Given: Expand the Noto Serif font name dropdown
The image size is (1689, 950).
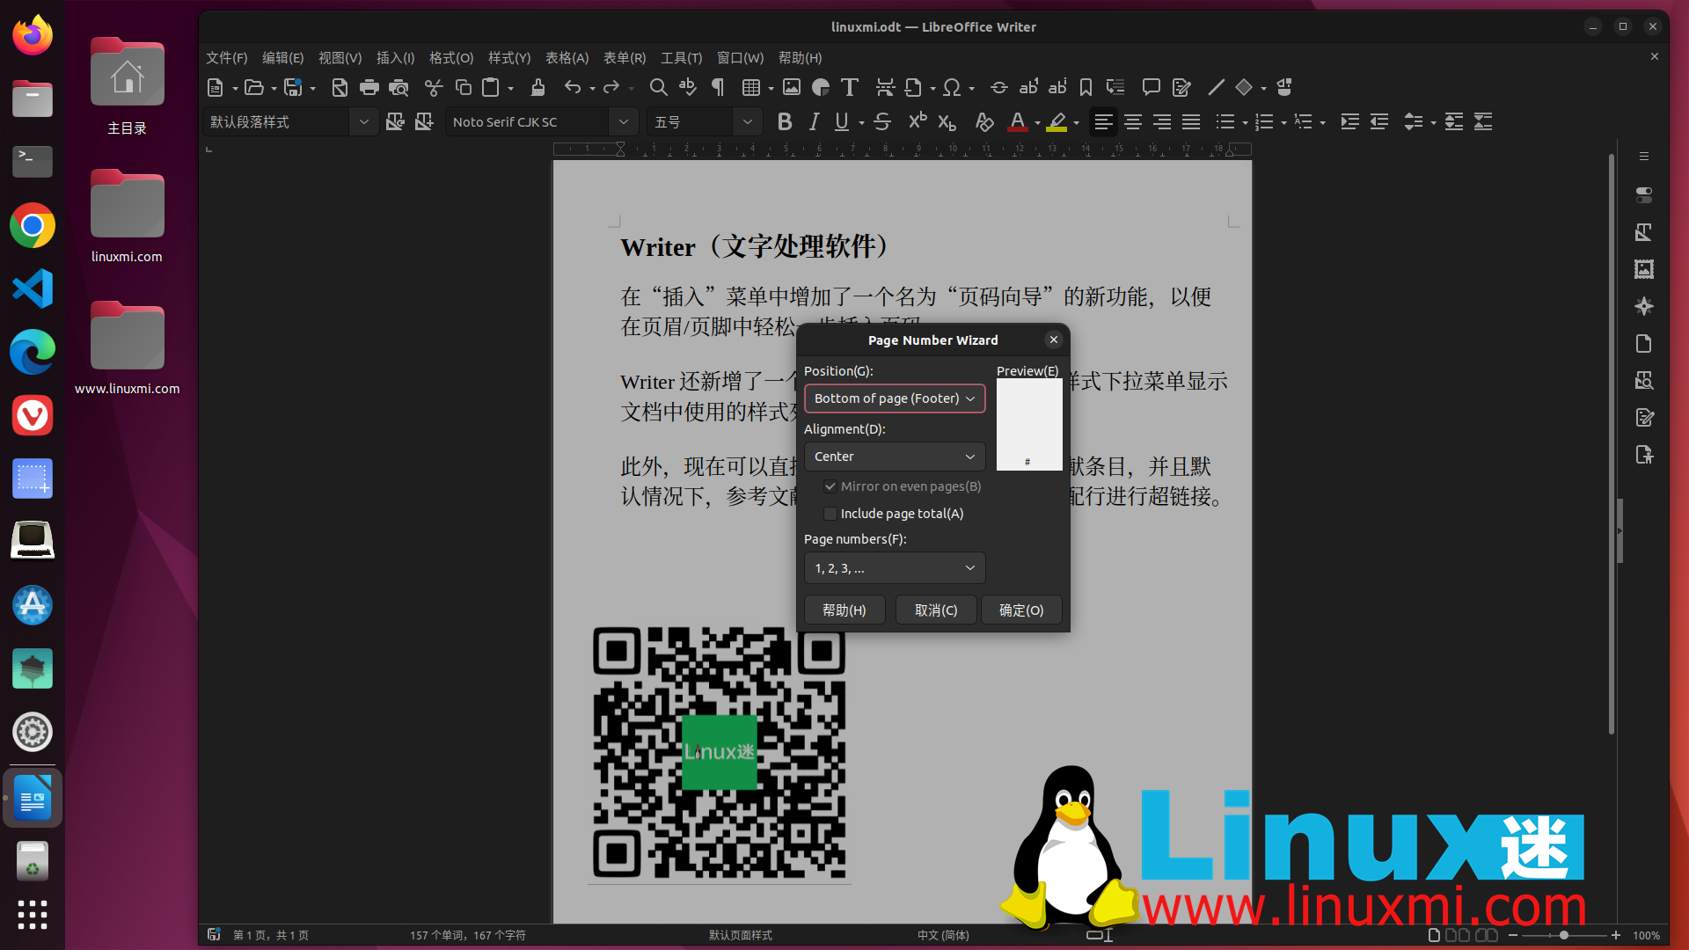Looking at the screenshot, I should [x=624, y=121].
